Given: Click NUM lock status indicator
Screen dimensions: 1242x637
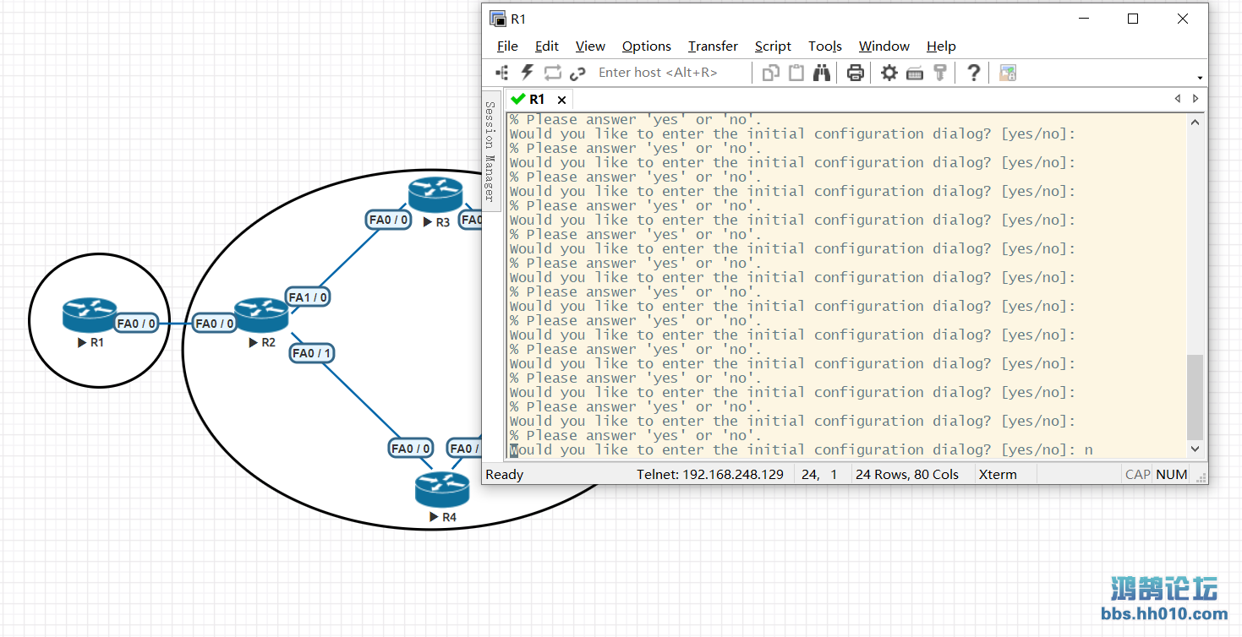Looking at the screenshot, I should 1172,475.
